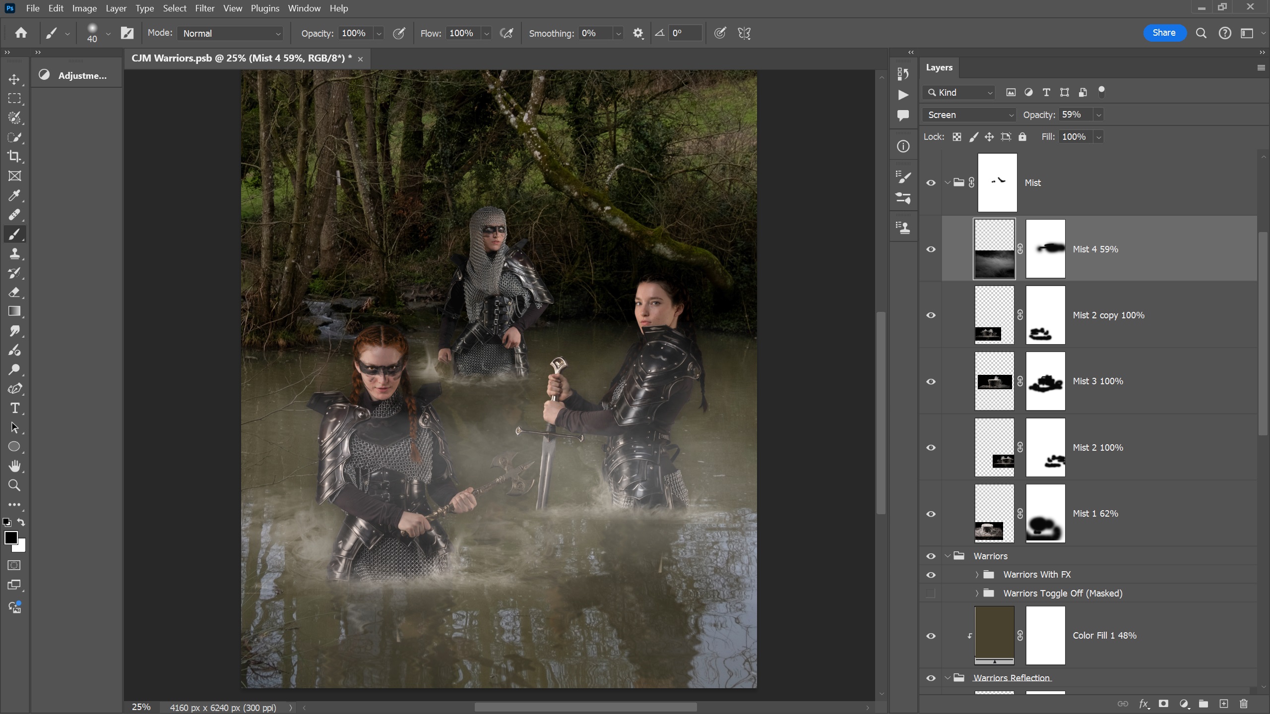Pick the Eyedropper tool
The height and width of the screenshot is (714, 1270).
14,195
